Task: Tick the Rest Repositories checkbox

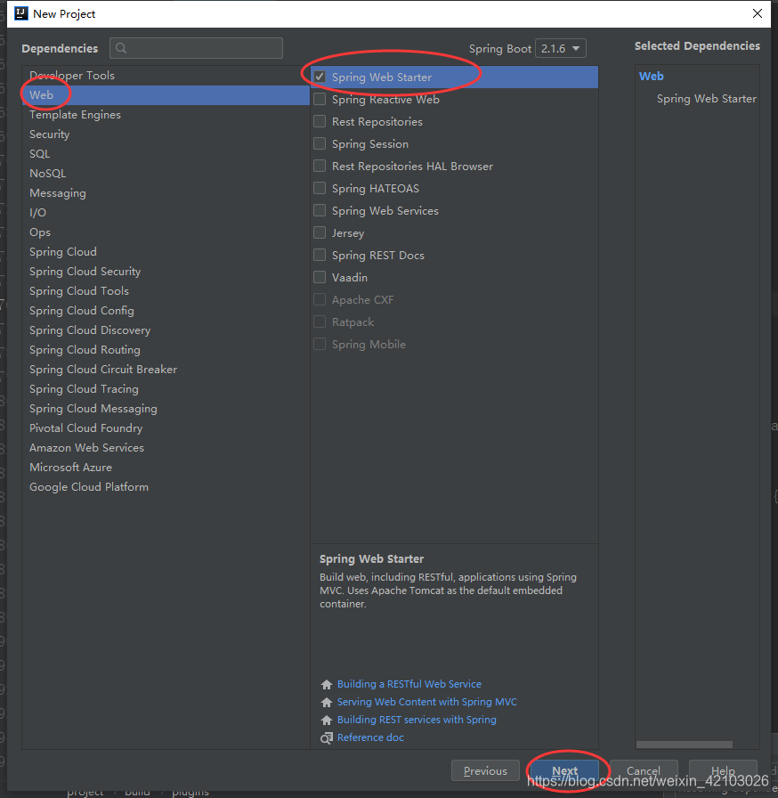Action: 320,122
